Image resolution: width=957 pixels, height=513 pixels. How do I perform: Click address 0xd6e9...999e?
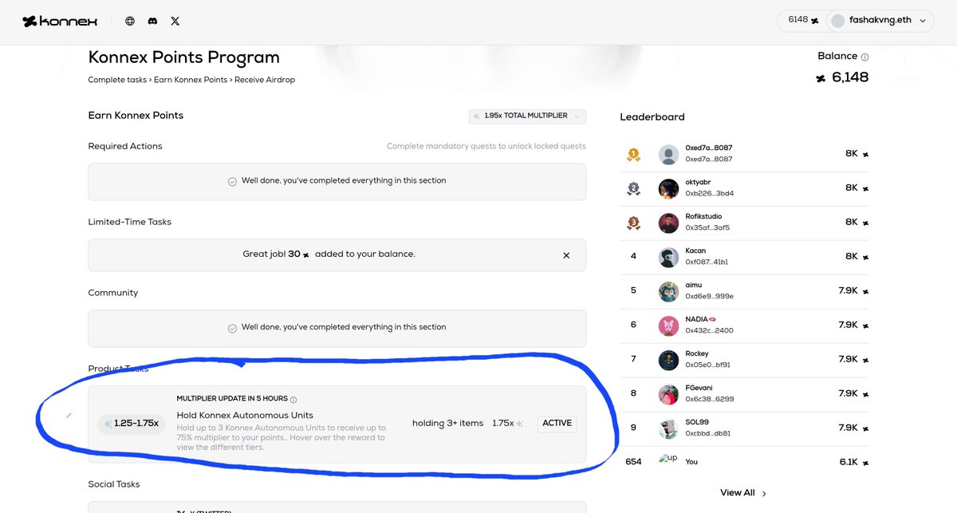click(709, 297)
